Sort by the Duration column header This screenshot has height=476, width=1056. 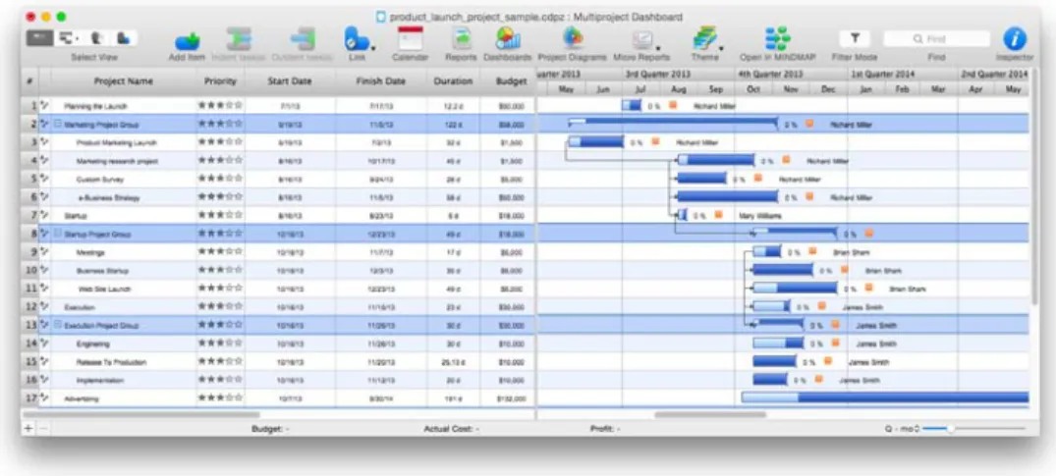pyautogui.click(x=453, y=80)
